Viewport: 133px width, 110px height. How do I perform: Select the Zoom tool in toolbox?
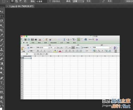pyautogui.click(x=2, y=102)
